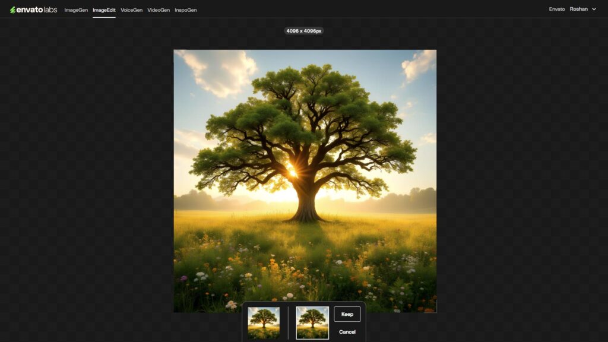Viewport: 608px width, 342px height.
Task: Click the large tree image preview
Action: click(304, 178)
